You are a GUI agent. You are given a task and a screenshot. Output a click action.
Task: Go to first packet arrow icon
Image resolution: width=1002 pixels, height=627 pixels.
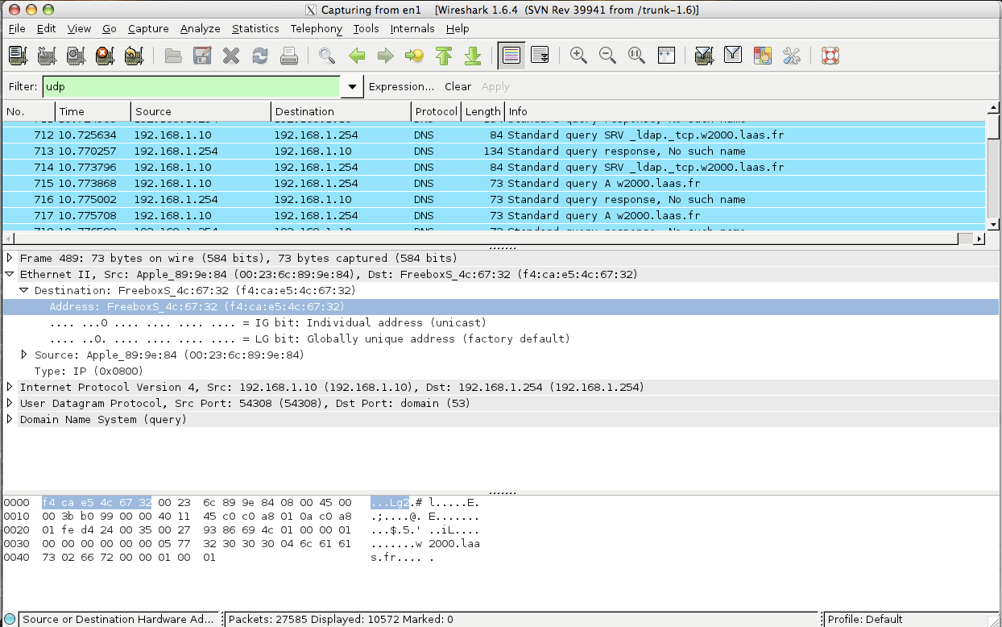click(x=443, y=56)
